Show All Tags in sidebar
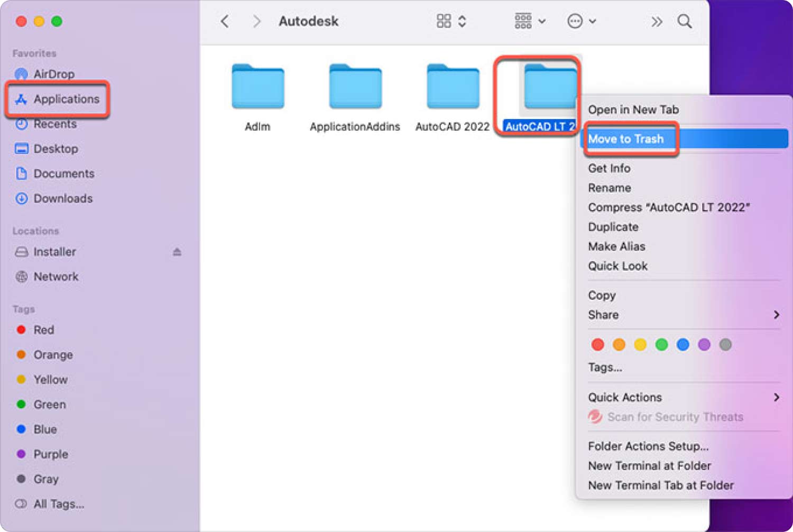 click(x=50, y=504)
